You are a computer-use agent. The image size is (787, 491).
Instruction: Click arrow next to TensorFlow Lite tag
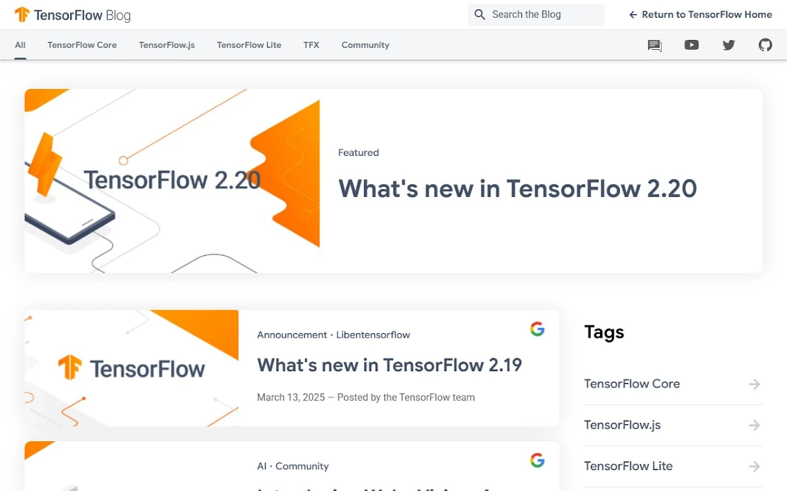pyautogui.click(x=755, y=466)
